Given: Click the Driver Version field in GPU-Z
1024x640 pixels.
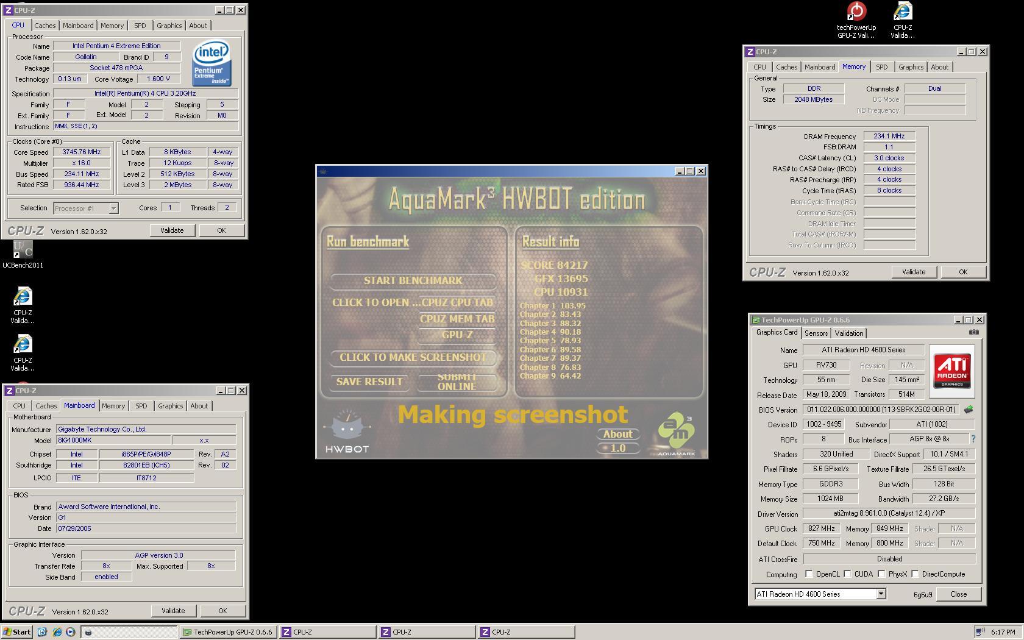Looking at the screenshot, I should point(889,514).
